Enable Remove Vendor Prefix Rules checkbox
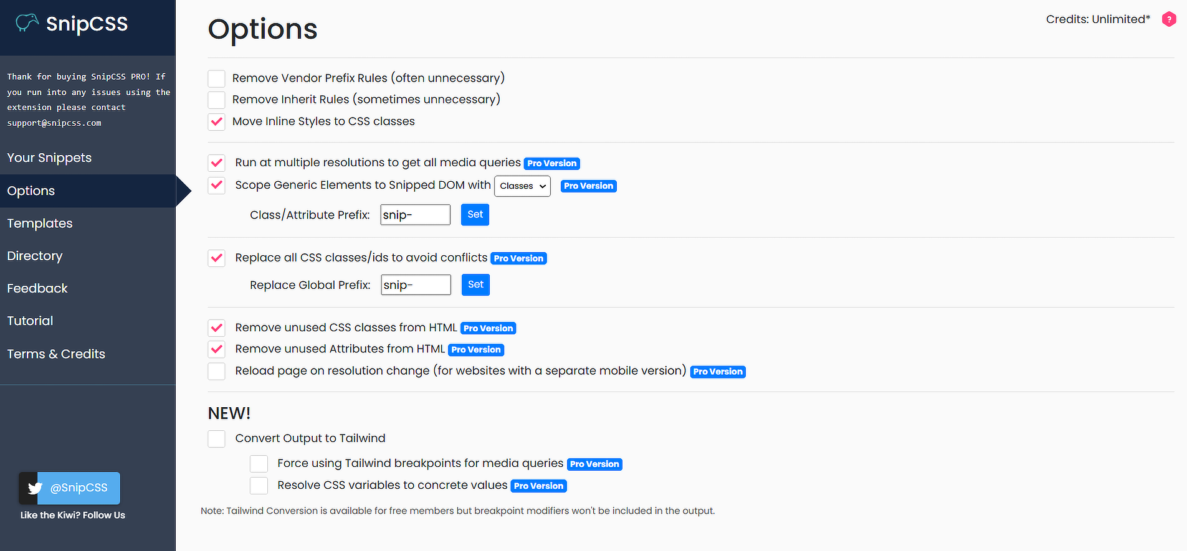The height and width of the screenshot is (551, 1187). (216, 78)
